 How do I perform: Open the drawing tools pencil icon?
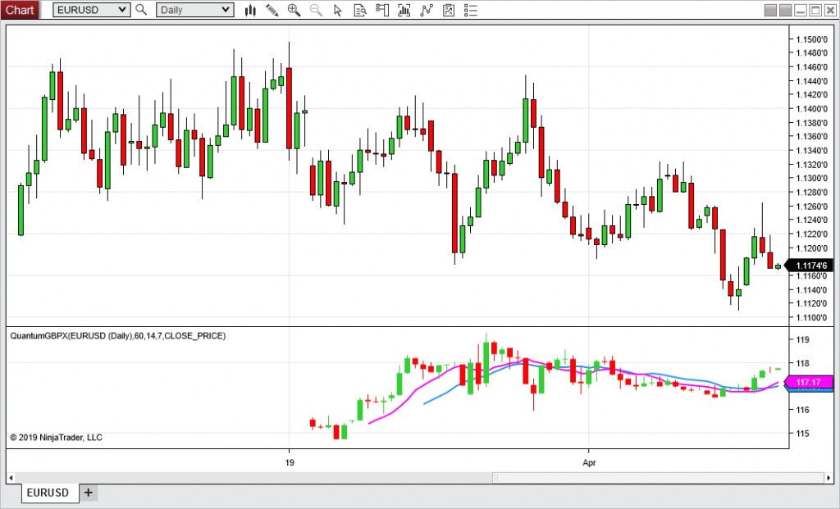click(x=272, y=10)
